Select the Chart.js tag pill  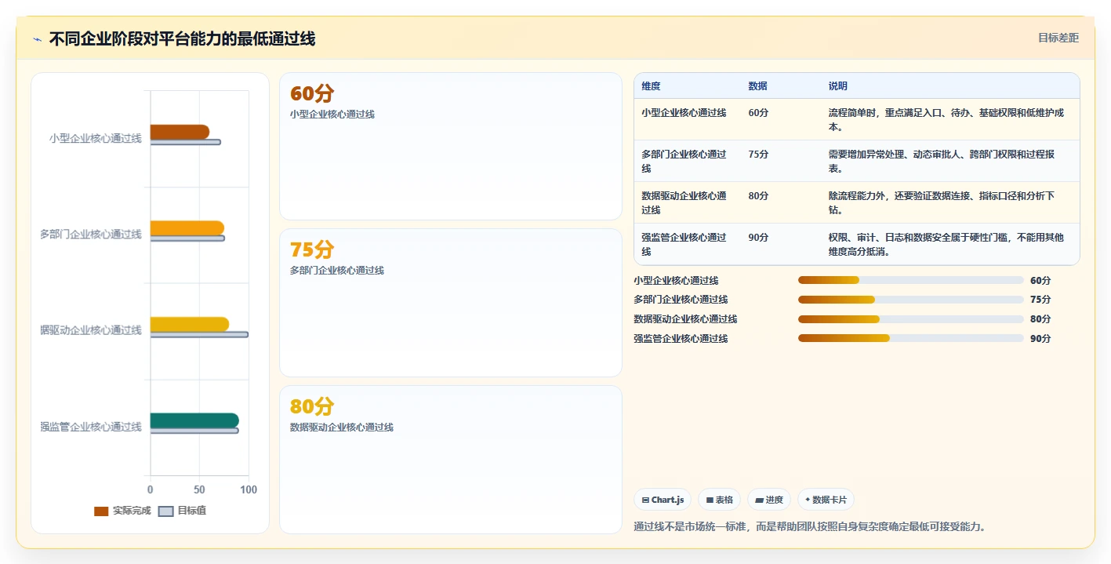663,500
